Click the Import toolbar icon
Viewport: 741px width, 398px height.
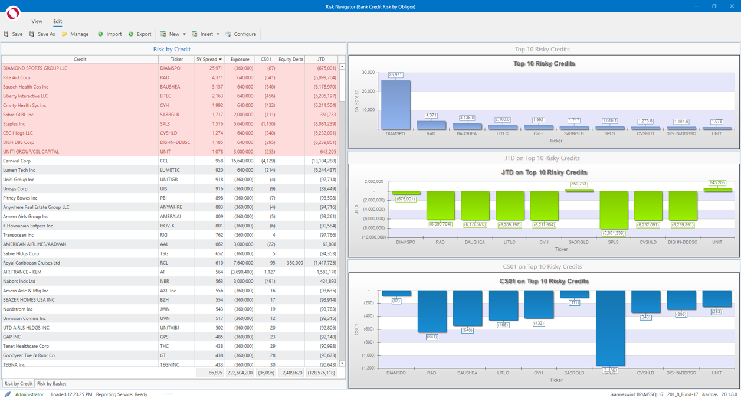[100, 34]
